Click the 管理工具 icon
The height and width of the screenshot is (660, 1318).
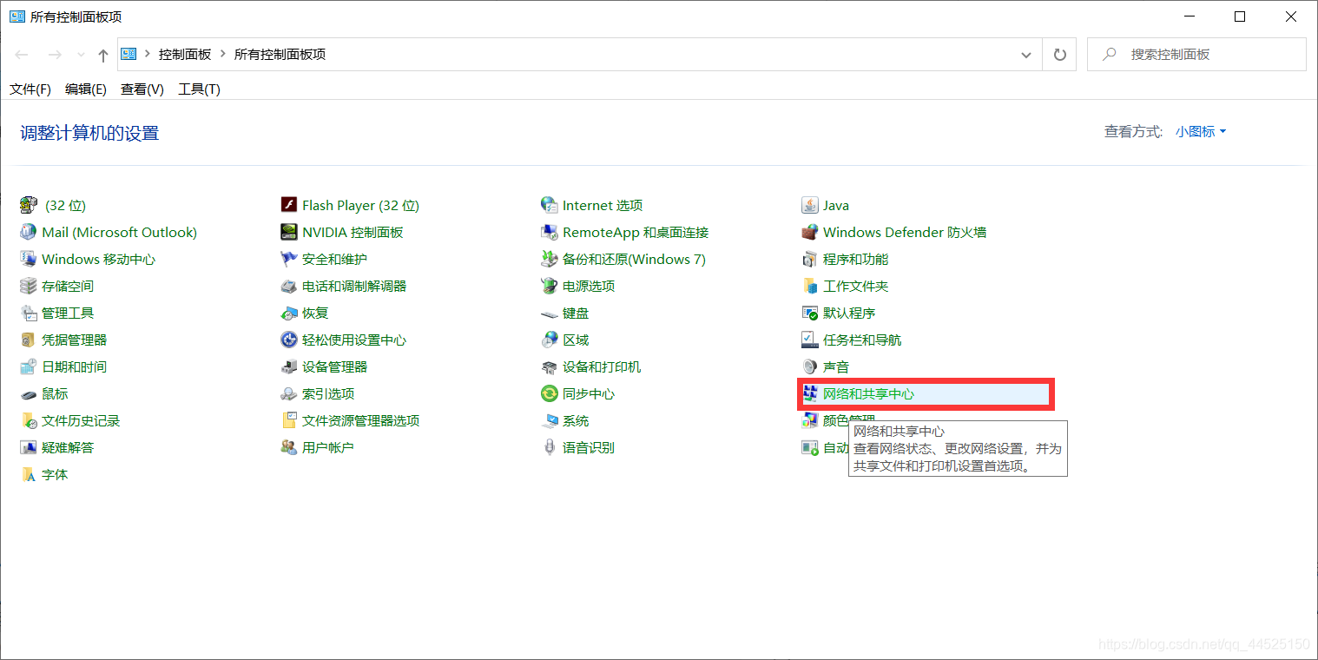(29, 313)
